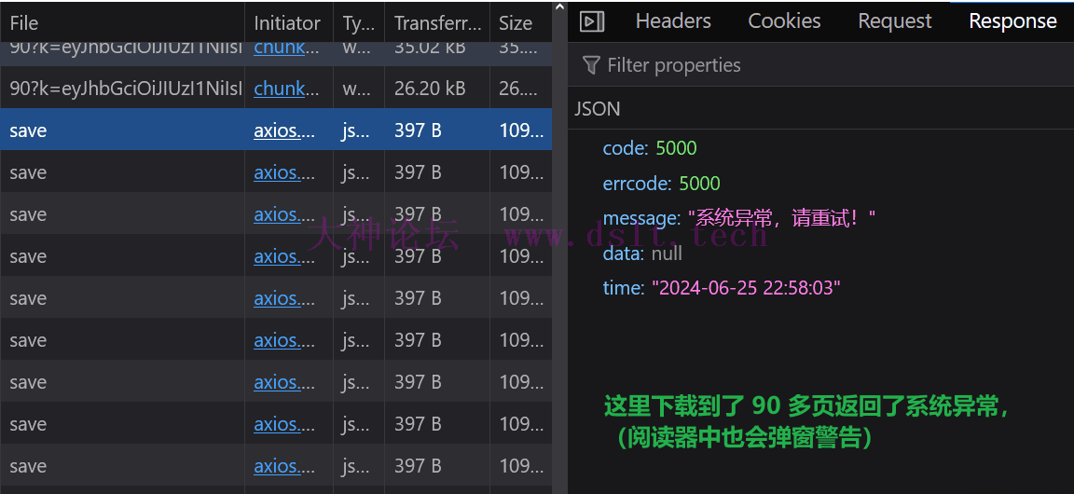Collapse the JSON section header
This screenshot has width=1074, height=494.
tap(598, 109)
